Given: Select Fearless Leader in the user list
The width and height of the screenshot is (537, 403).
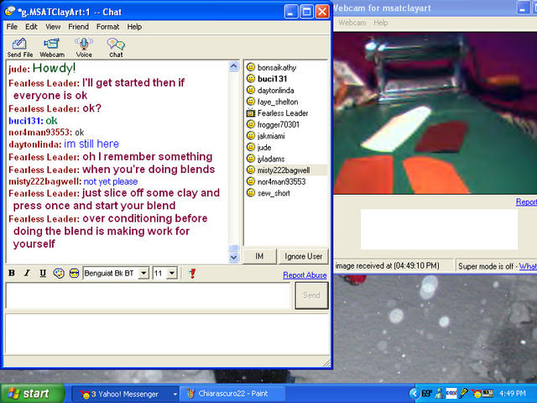Looking at the screenshot, I should [x=283, y=113].
